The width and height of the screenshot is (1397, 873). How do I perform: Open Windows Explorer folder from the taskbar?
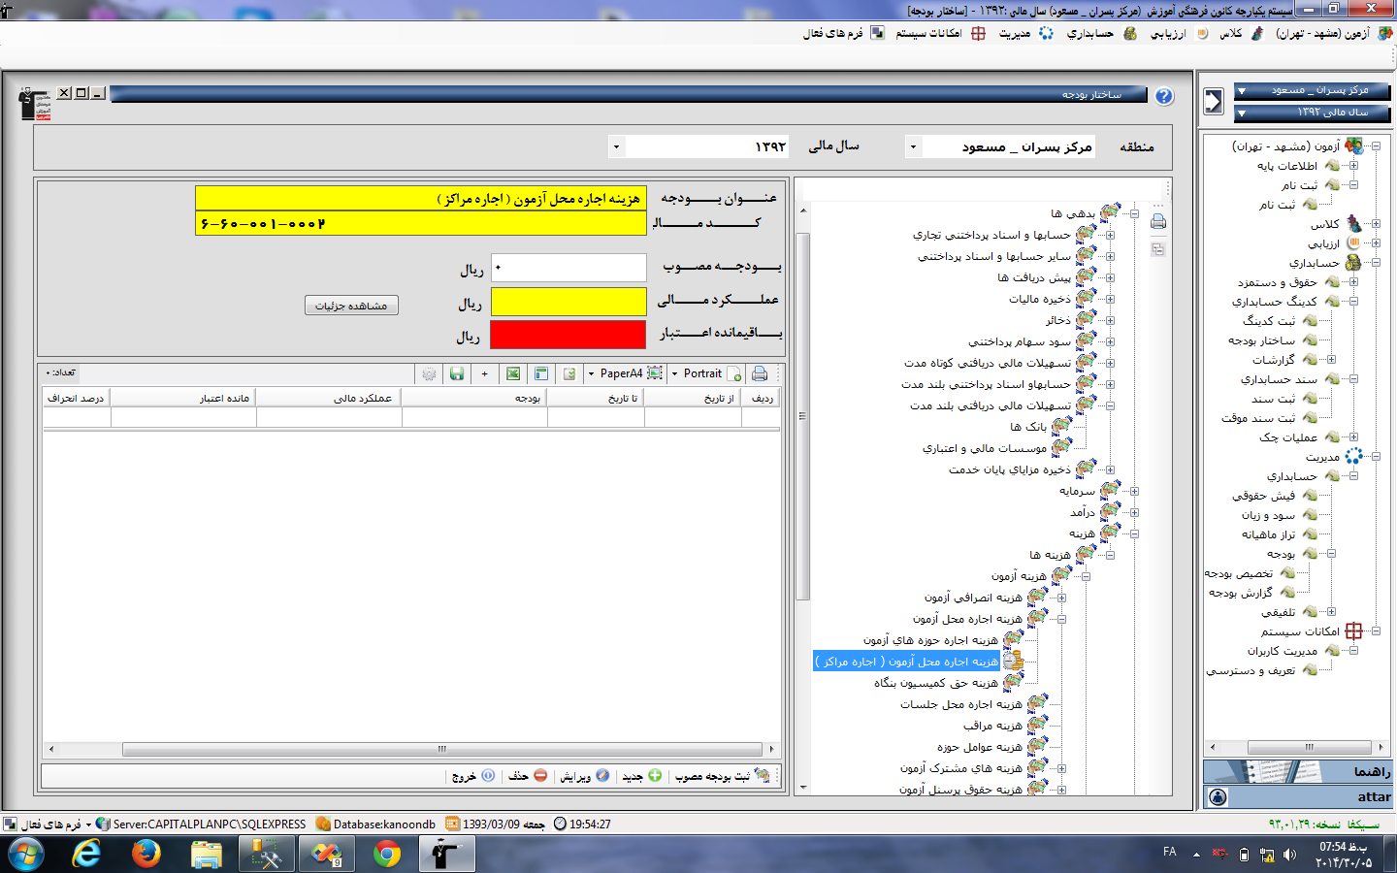[207, 855]
